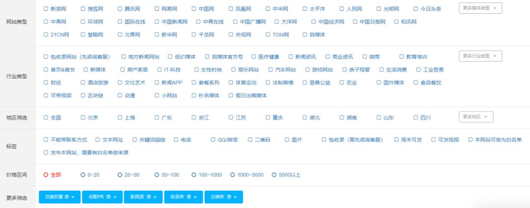Check the 和讯网 checkbox
This screenshot has height=208, width=530.
396,22
